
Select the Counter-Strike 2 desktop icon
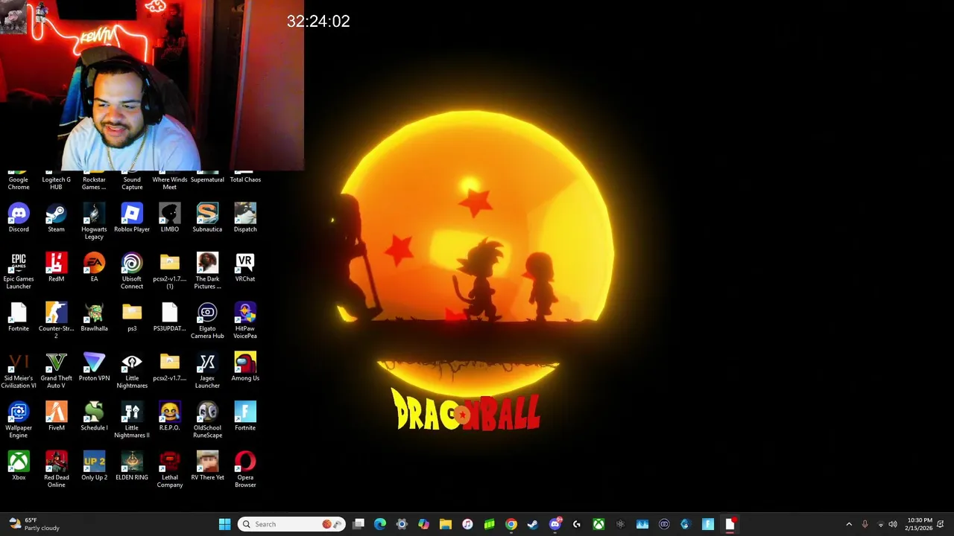coord(56,321)
